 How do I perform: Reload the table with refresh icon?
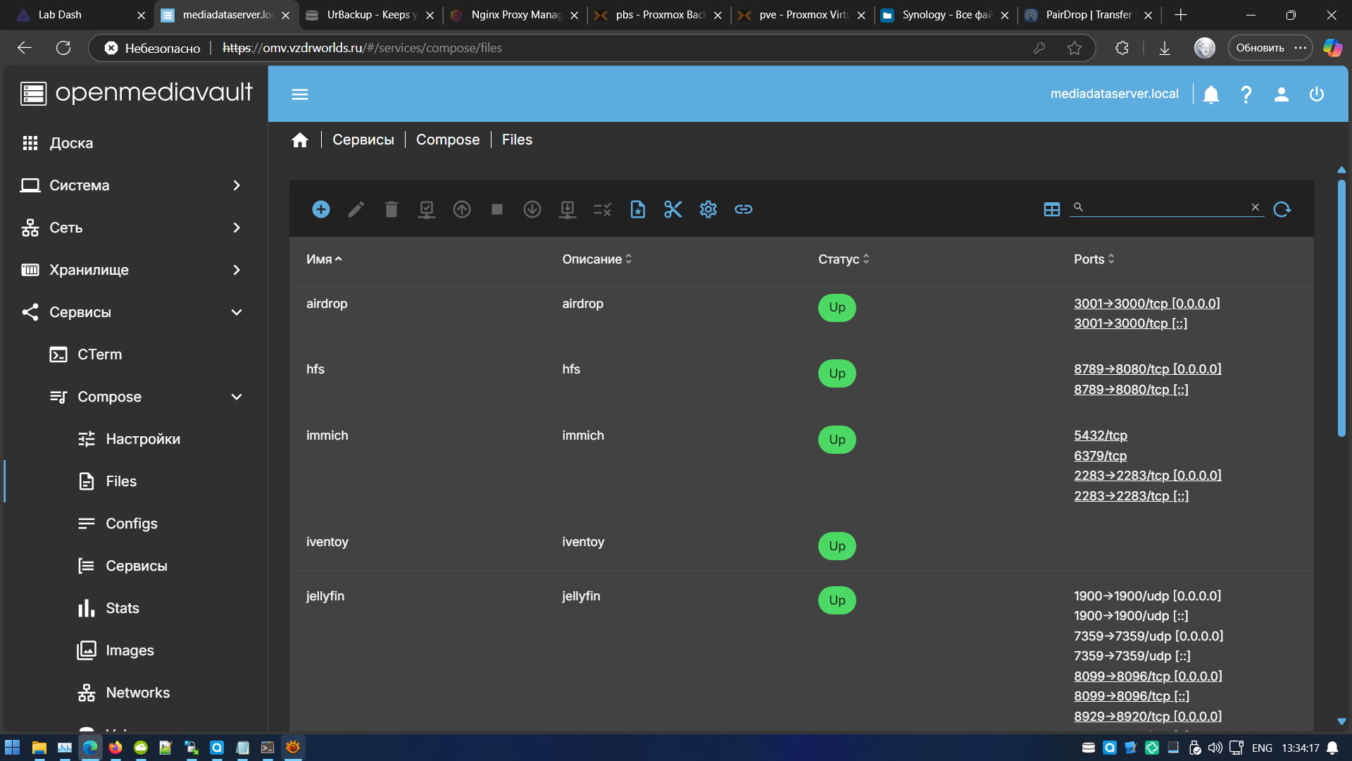click(1282, 209)
